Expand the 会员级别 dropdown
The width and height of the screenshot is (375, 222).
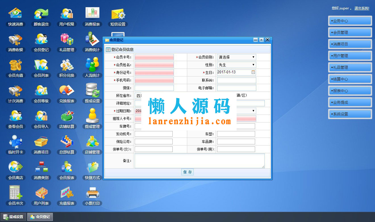236,57
